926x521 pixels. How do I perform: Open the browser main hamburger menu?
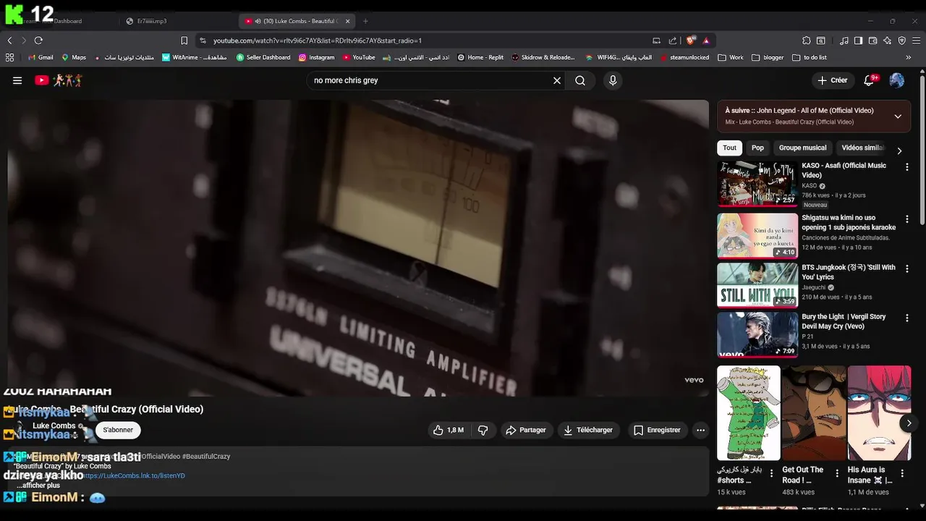916,41
